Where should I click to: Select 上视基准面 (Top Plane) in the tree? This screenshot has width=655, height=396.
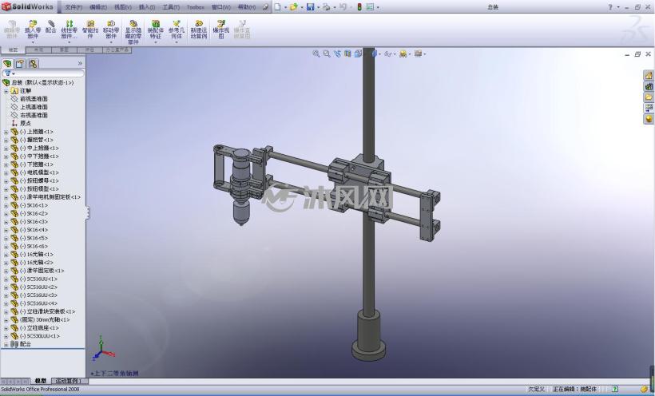coord(34,107)
